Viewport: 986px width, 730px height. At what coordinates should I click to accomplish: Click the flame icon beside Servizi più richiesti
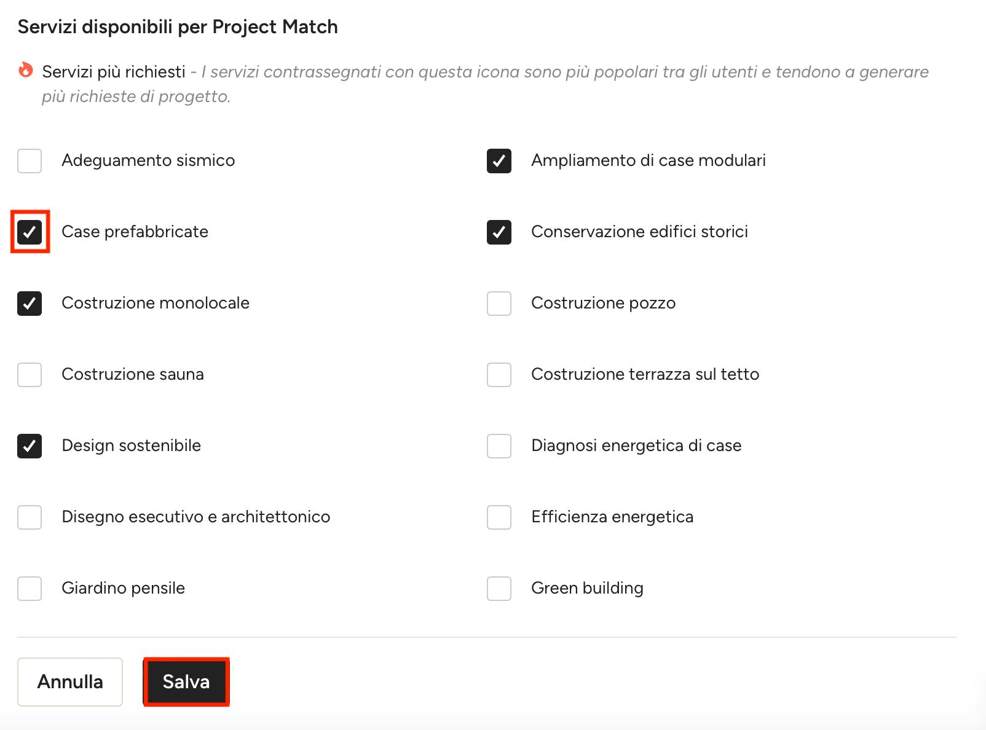(x=25, y=70)
